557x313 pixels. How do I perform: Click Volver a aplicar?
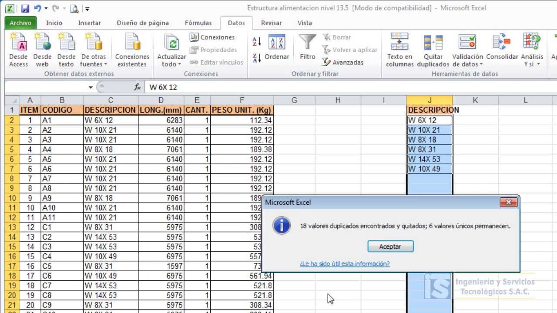coord(350,50)
